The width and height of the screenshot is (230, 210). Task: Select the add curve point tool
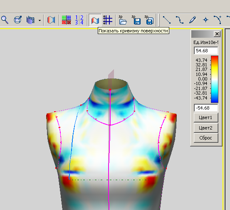tap(218, 20)
